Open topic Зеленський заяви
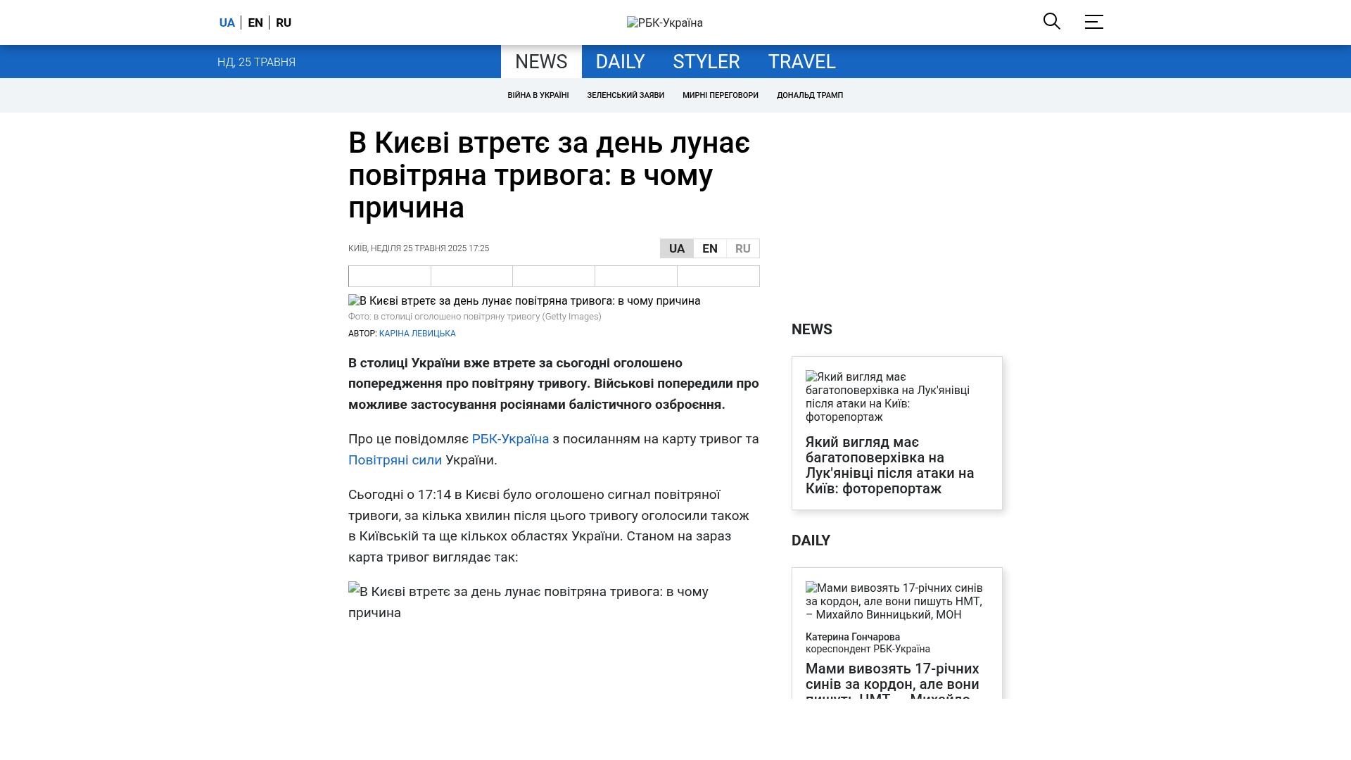The image size is (1351, 760). coord(626,95)
